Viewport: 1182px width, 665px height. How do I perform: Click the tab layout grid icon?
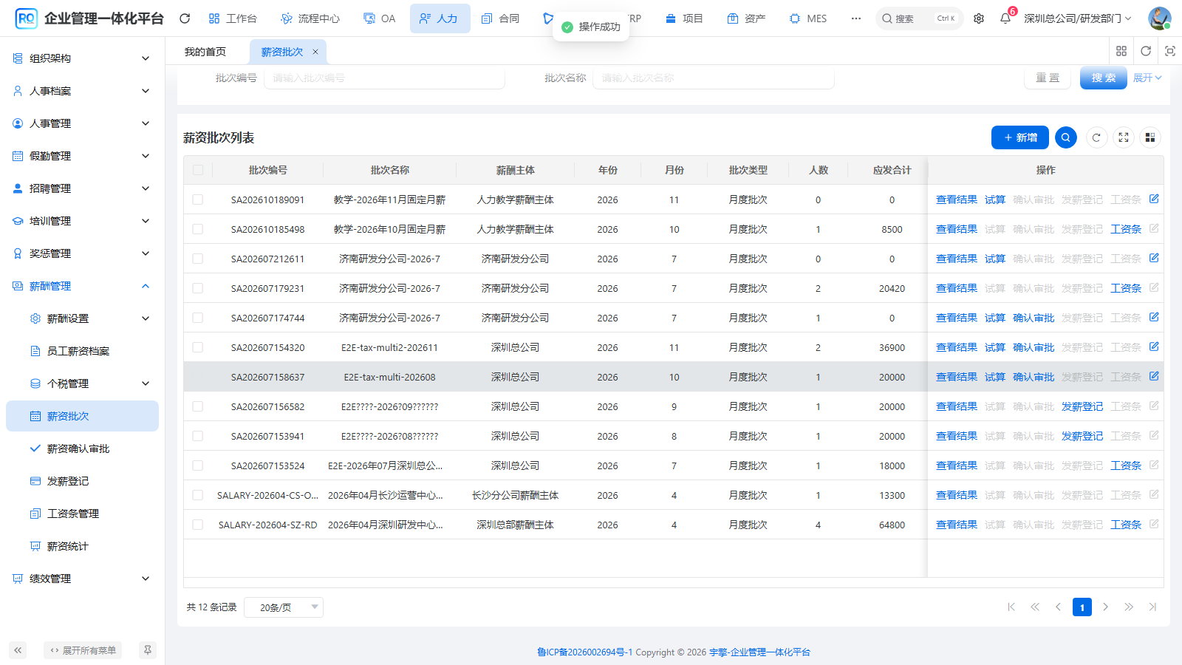(1121, 51)
